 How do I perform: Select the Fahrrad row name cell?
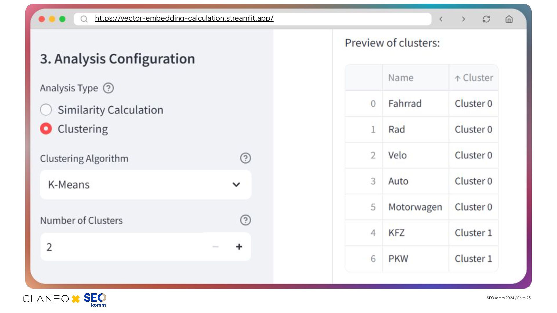click(x=405, y=103)
